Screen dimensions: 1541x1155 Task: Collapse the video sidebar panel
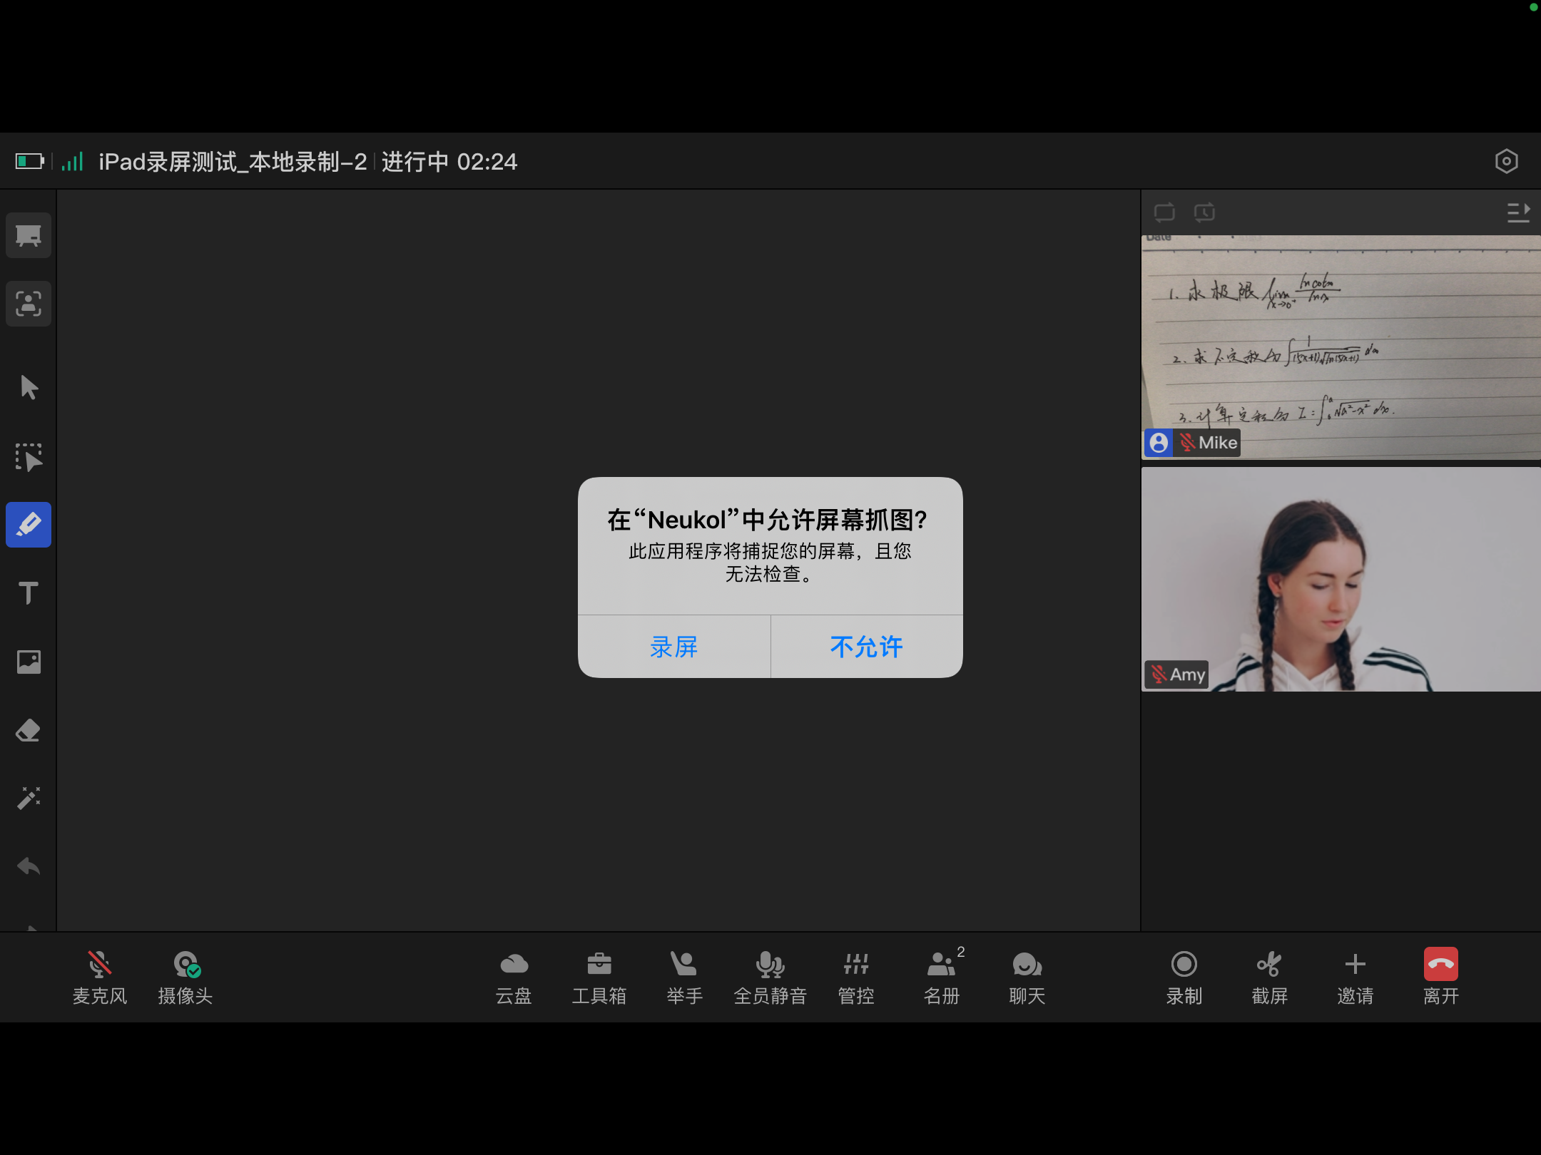point(1518,212)
